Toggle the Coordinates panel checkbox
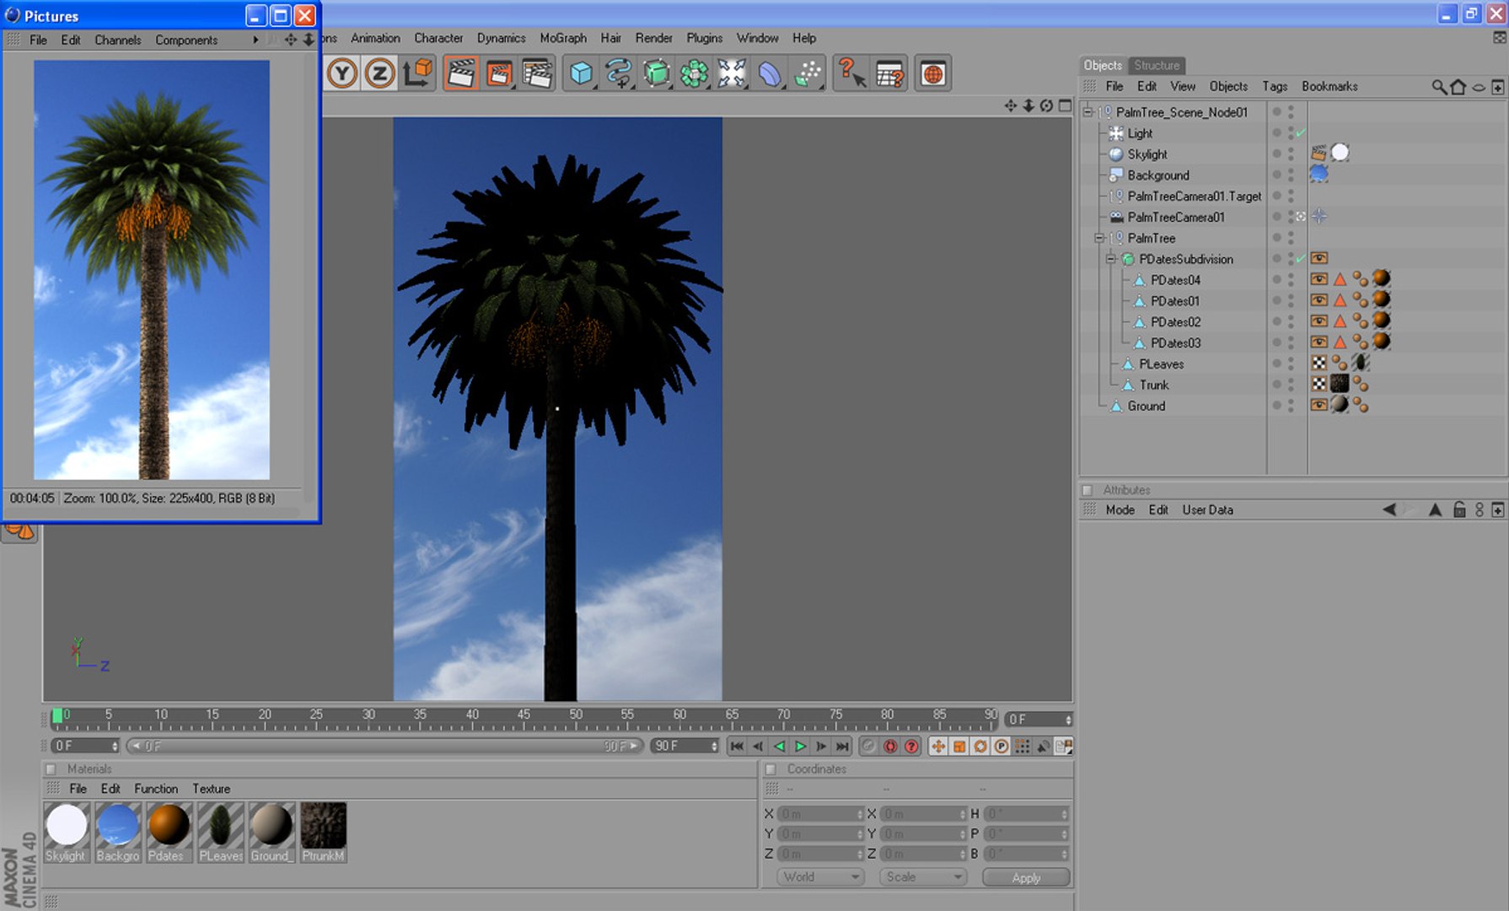The width and height of the screenshot is (1509, 911). click(771, 769)
